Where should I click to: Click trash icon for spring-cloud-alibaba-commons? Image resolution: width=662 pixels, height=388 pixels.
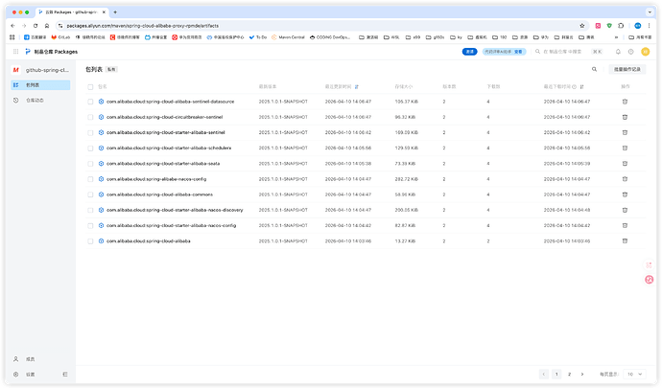[x=625, y=194]
